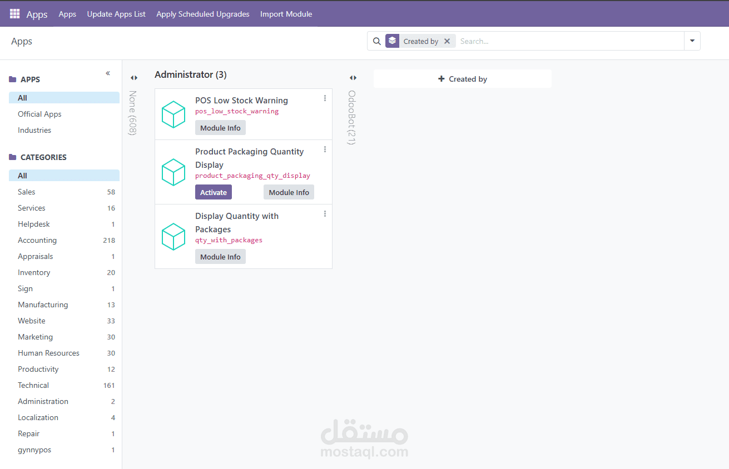Filter by Inventory category
Screen dimensions: 729x469
coord(64,272)
